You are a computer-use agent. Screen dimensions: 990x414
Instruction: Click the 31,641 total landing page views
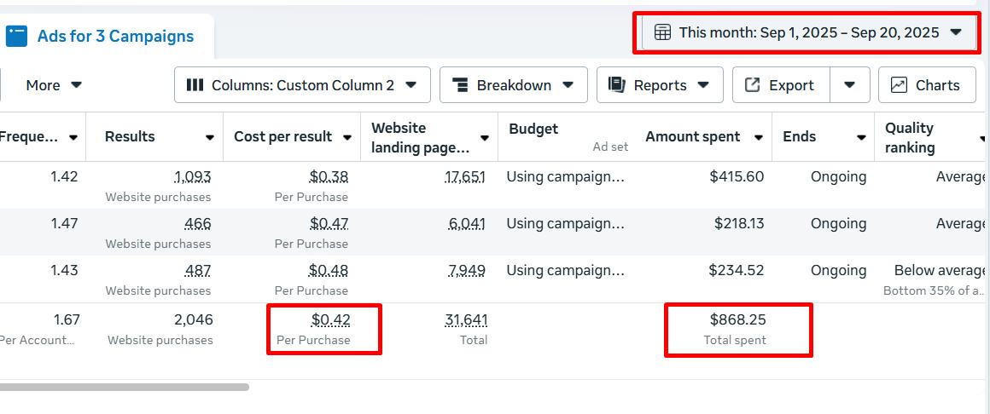[x=466, y=320]
